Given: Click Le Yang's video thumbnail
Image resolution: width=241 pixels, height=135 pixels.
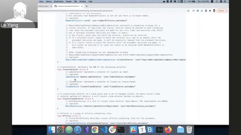Looking at the screenshot, I should [19, 14].
